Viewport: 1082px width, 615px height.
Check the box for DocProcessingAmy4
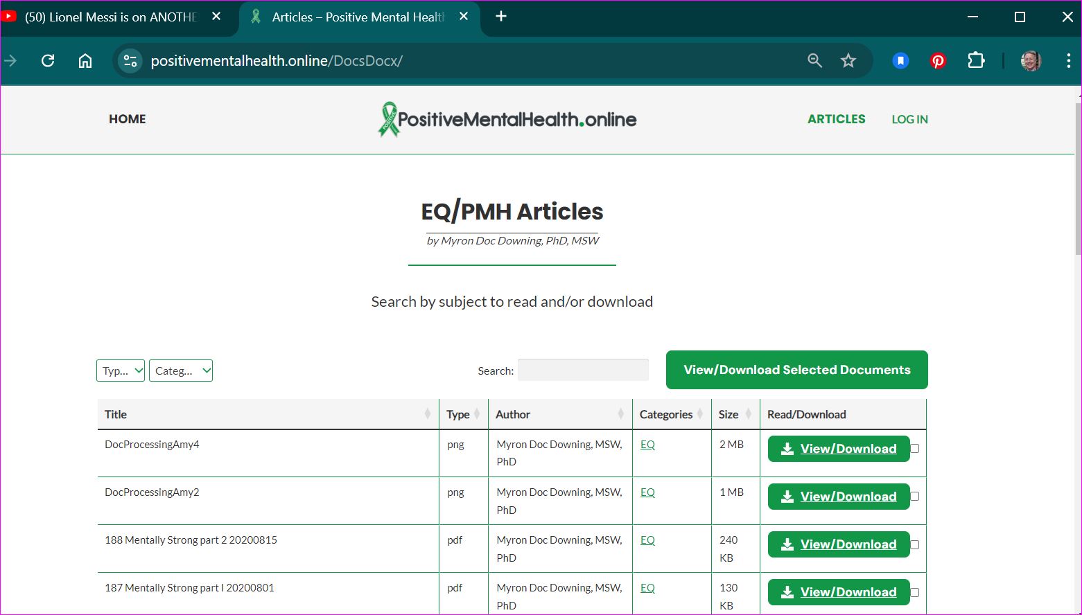pos(915,449)
